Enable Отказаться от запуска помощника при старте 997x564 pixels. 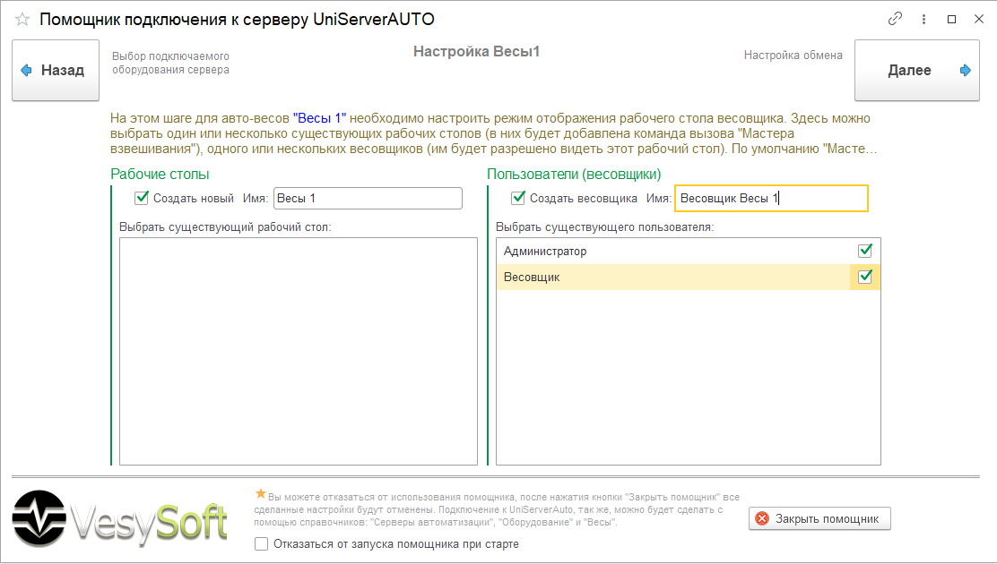coord(262,543)
